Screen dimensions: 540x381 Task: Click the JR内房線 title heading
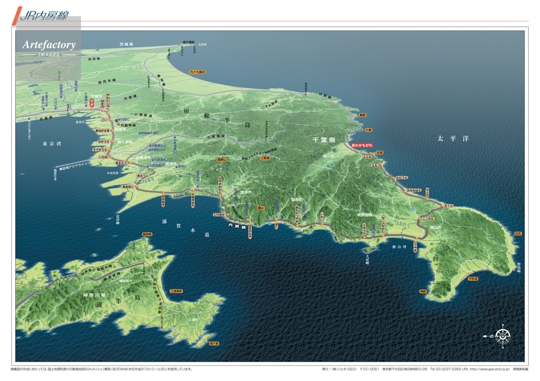[42, 16]
